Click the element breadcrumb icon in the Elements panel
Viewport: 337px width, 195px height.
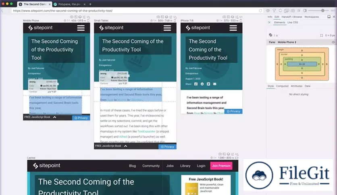point(270,35)
